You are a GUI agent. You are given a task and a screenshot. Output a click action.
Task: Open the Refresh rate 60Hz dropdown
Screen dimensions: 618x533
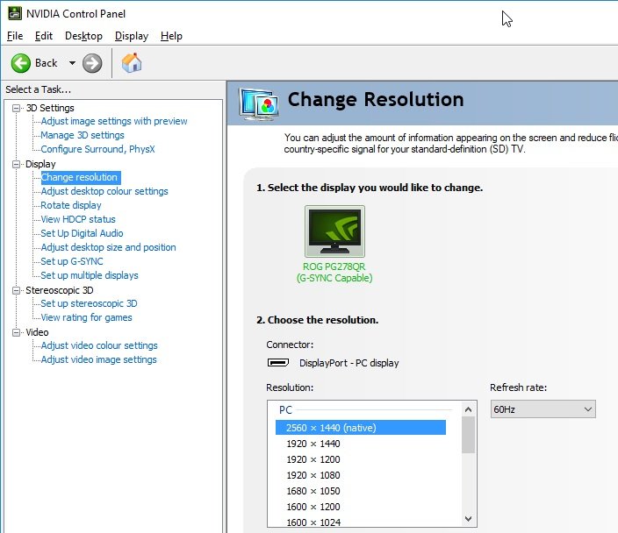[x=543, y=409]
